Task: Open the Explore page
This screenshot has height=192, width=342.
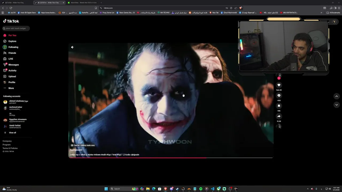Action: (10, 41)
